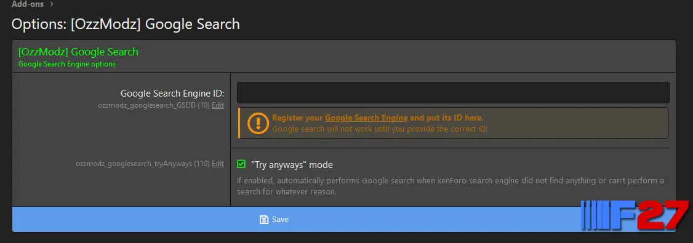Toggle the "Try anyways" mode checkbox
This screenshot has height=243, width=693.
click(241, 164)
